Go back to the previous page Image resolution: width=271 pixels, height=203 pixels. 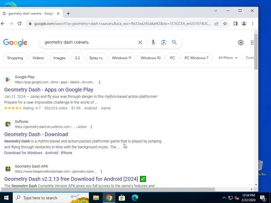click(3, 24)
